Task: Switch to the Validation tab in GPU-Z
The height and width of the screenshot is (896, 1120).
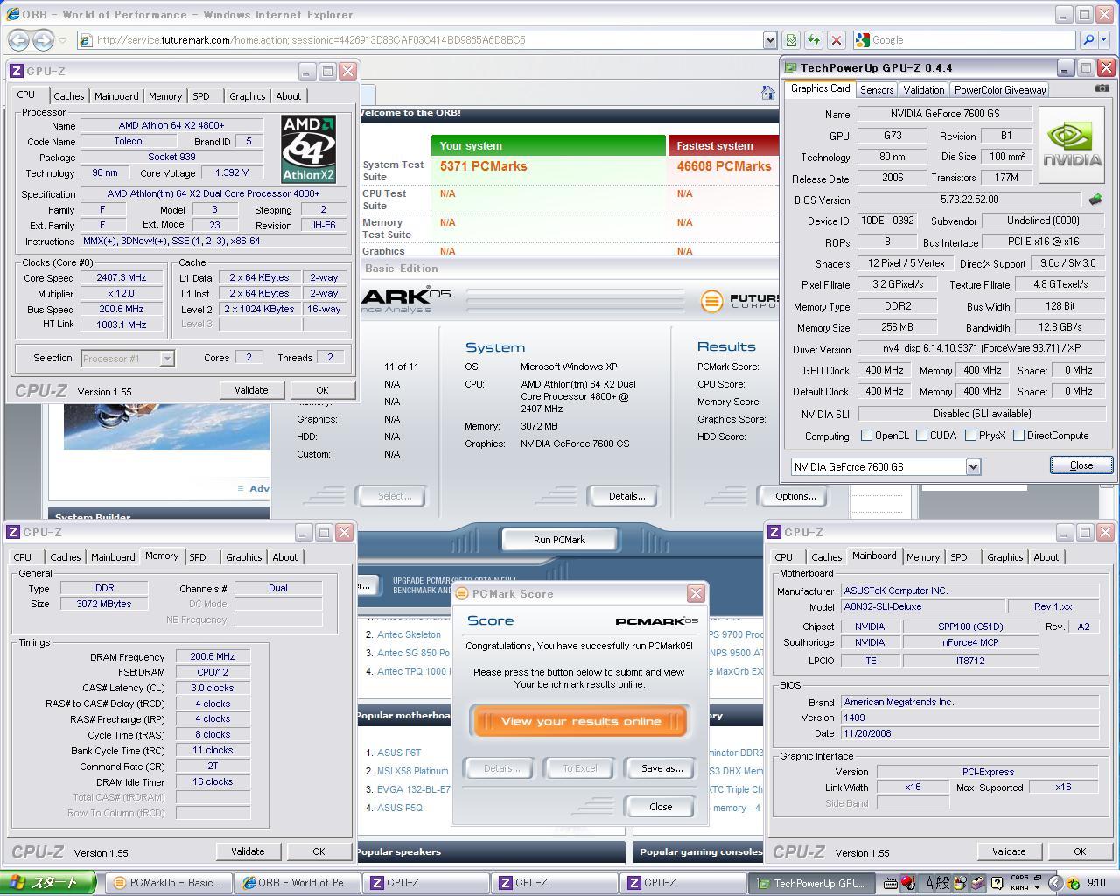Action: coord(924,89)
